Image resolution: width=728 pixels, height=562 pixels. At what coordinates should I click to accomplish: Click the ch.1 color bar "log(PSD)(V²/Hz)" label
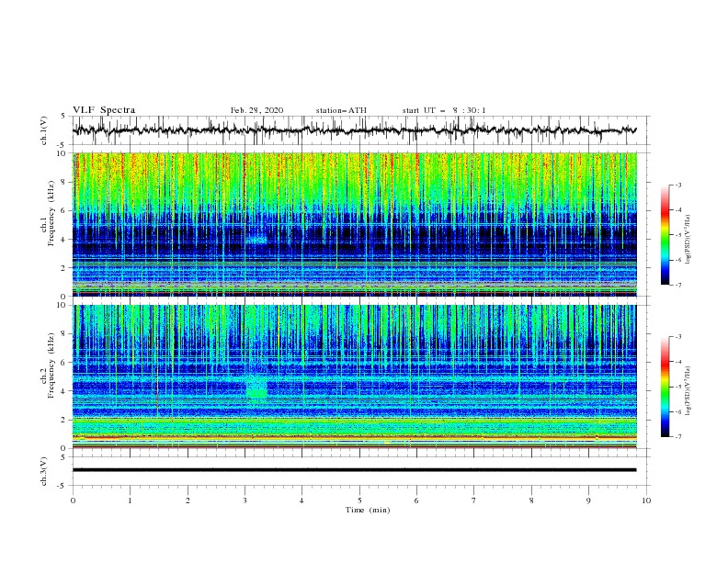pyautogui.click(x=688, y=240)
